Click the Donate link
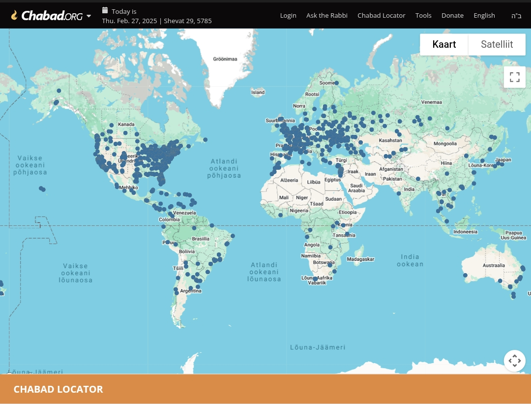The image size is (531, 404). (x=452, y=15)
